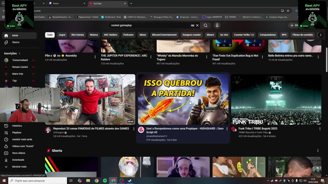Image resolution: width=328 pixels, height=184 pixels.
Task: Click the page vertical scrollbar thumb
Action: 326,60
